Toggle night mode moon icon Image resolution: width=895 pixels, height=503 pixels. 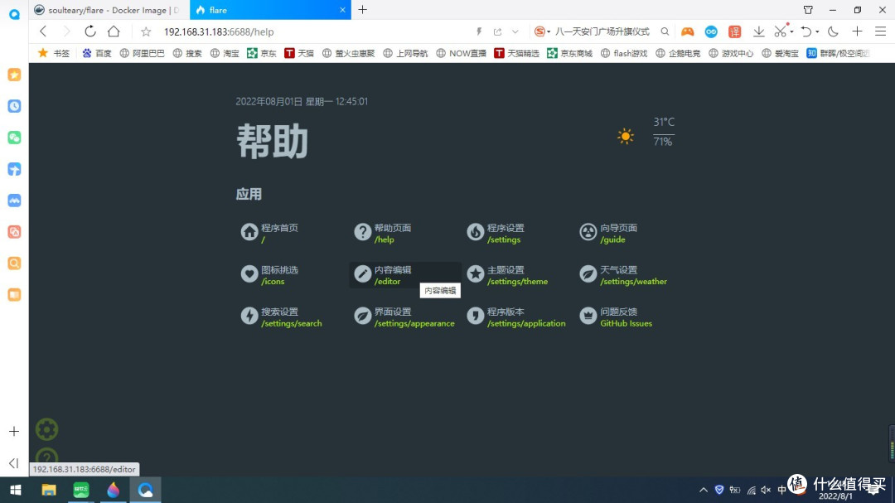[834, 31]
